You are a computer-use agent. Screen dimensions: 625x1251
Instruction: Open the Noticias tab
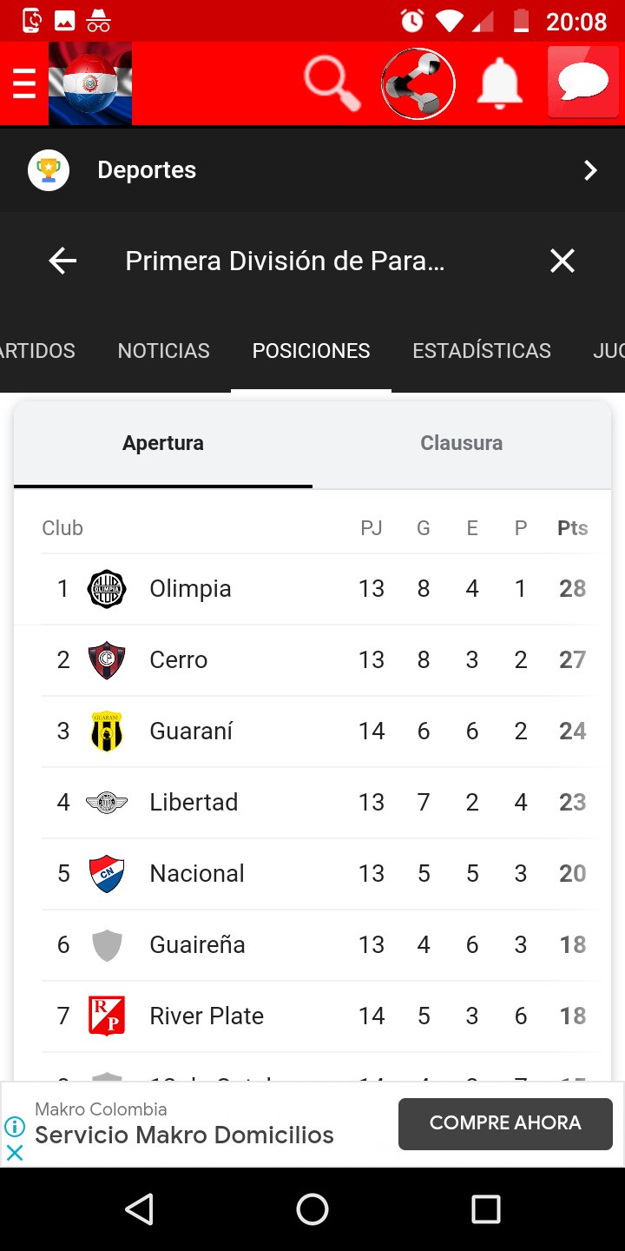click(163, 351)
